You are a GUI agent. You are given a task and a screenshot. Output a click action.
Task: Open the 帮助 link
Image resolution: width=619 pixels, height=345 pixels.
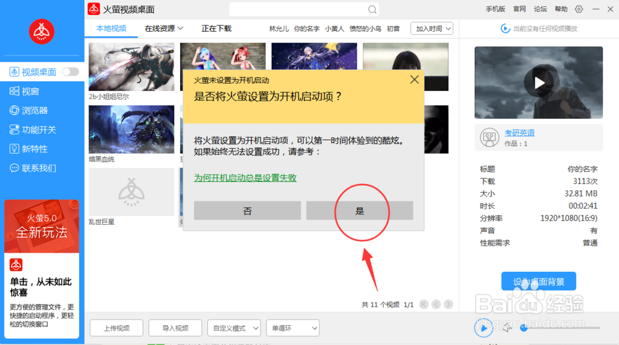pos(561,9)
